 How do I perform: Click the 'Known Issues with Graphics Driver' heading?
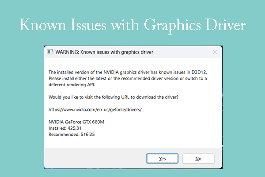[x=132, y=25]
